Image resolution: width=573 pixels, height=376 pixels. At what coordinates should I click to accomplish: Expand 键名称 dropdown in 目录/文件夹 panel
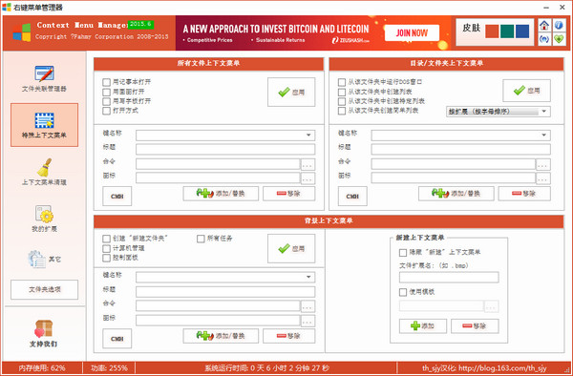coord(543,136)
